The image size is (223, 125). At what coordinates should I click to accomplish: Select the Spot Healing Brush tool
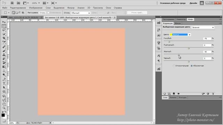[4, 47]
